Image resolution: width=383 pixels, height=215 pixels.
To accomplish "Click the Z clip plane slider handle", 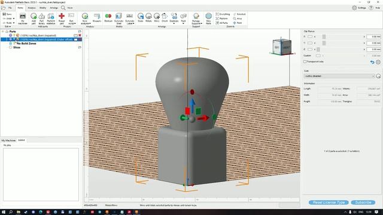I will [318, 49].
